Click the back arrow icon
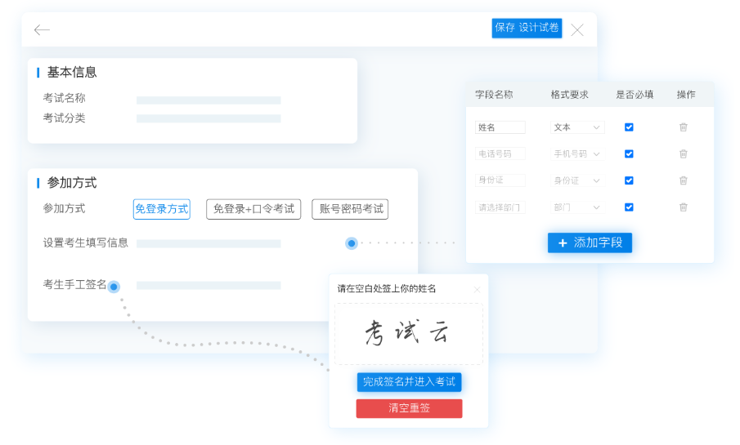The width and height of the screenshot is (740, 445). [x=42, y=30]
